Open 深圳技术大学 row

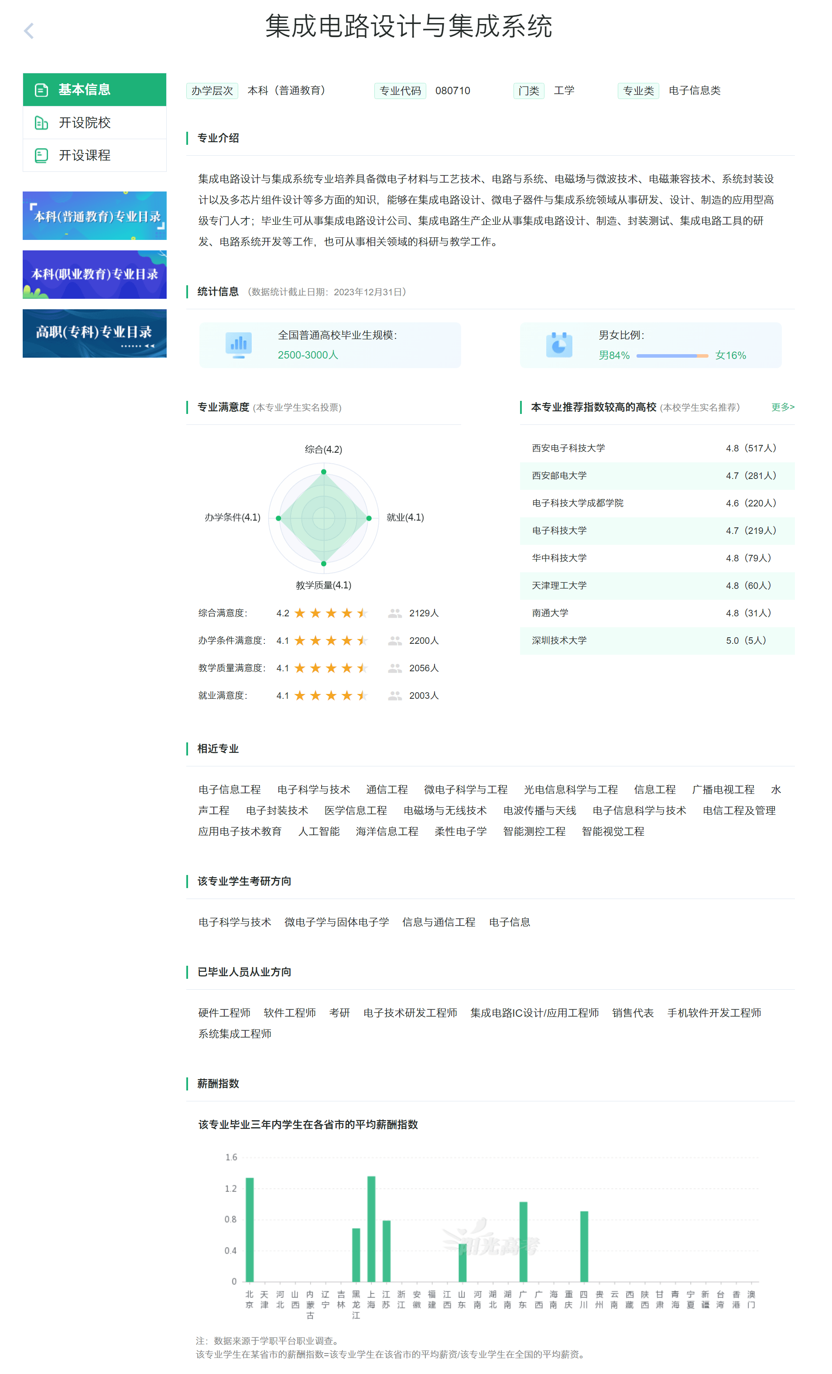(657, 641)
